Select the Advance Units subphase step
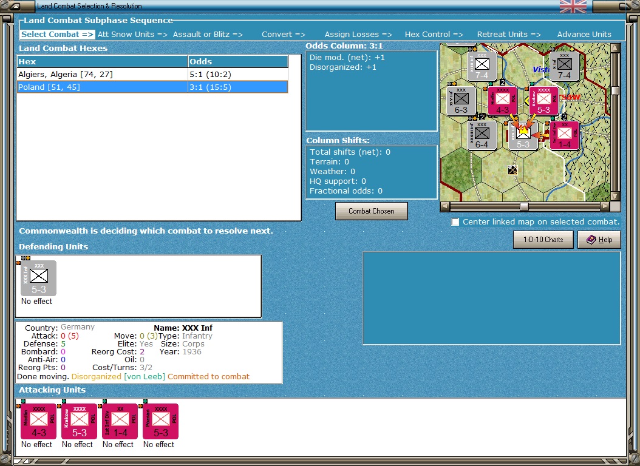 pos(584,34)
